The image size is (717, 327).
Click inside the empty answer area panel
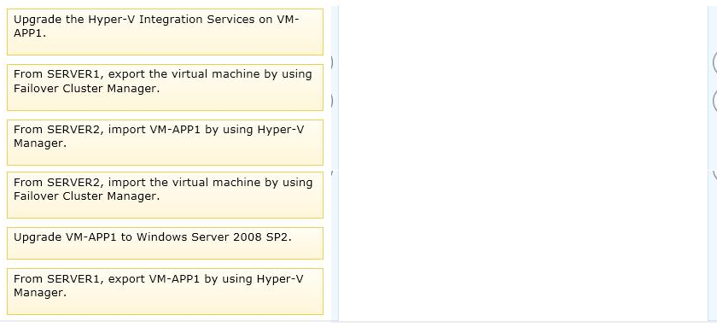click(522, 163)
